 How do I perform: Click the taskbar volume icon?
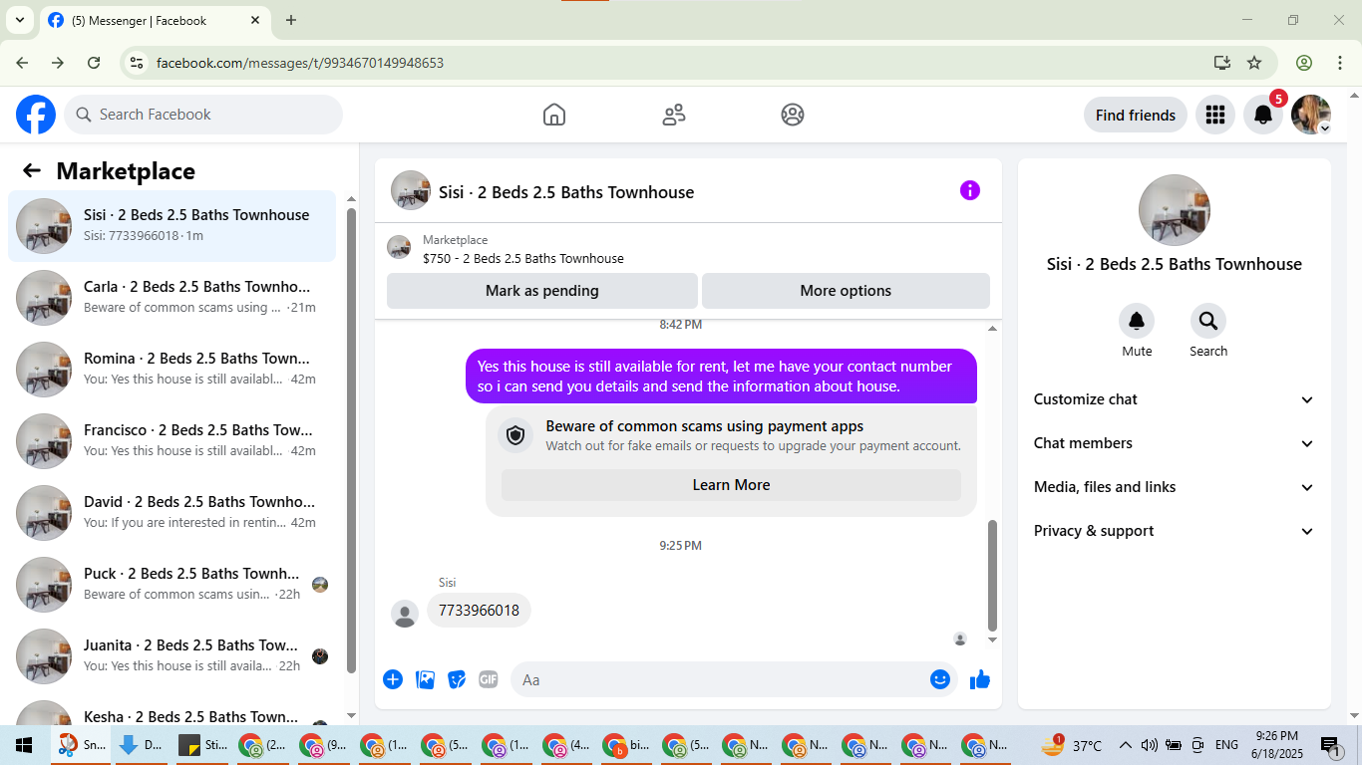click(x=1150, y=745)
